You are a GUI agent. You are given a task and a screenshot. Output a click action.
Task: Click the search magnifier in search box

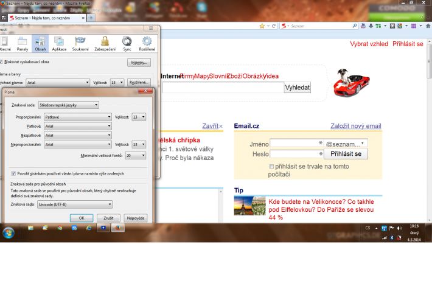pyautogui.click(x=355, y=26)
